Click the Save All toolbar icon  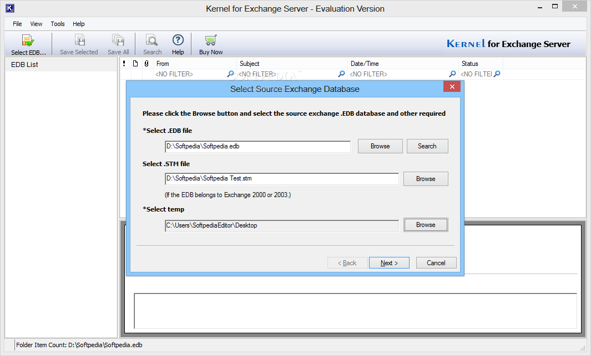[x=118, y=40]
